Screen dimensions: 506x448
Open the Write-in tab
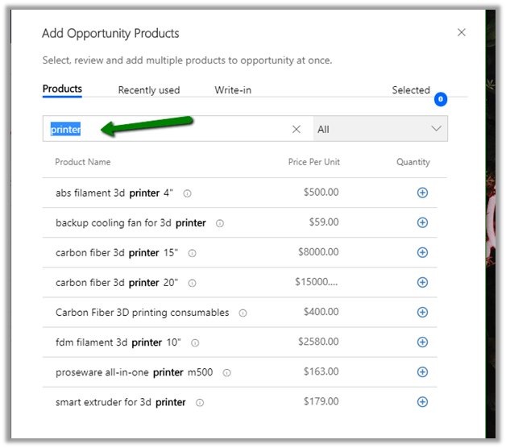pos(233,90)
